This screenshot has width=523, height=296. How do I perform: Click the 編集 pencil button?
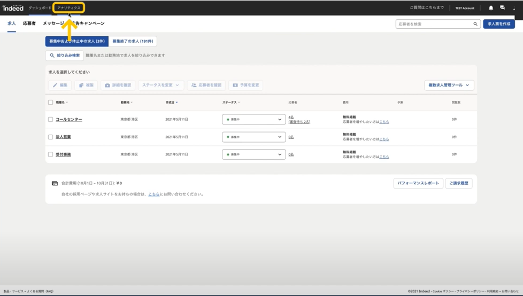click(x=60, y=85)
